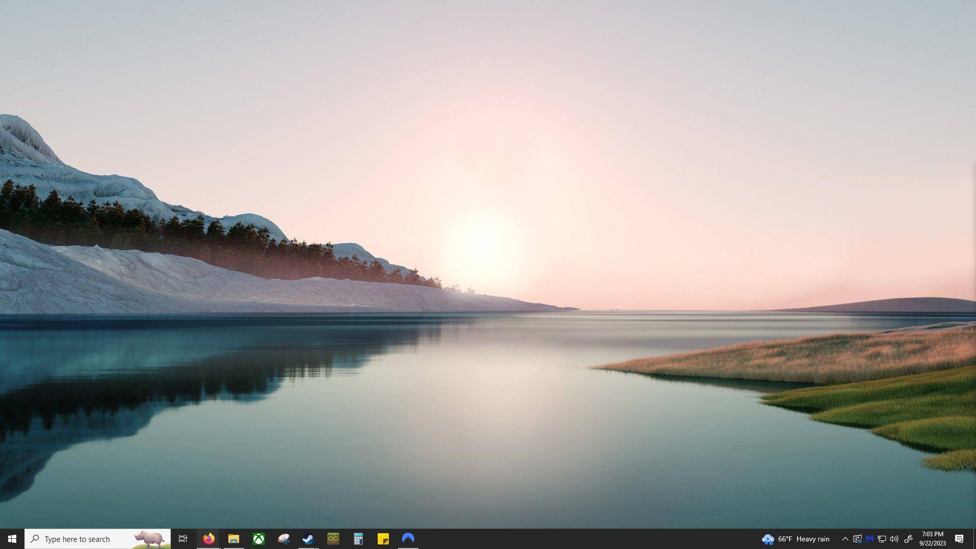This screenshot has height=549, width=976.
Task: Open the 66°F Heavy rain weather widget
Action: click(x=796, y=539)
